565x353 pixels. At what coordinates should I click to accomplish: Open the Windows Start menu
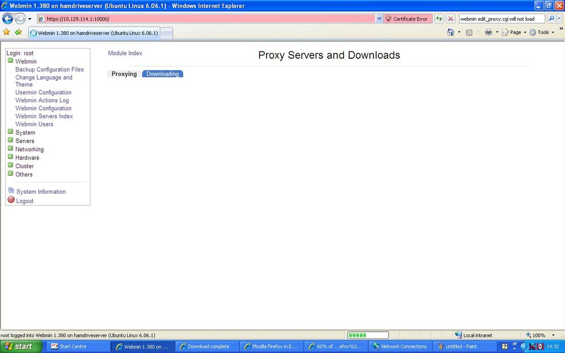(x=21, y=347)
